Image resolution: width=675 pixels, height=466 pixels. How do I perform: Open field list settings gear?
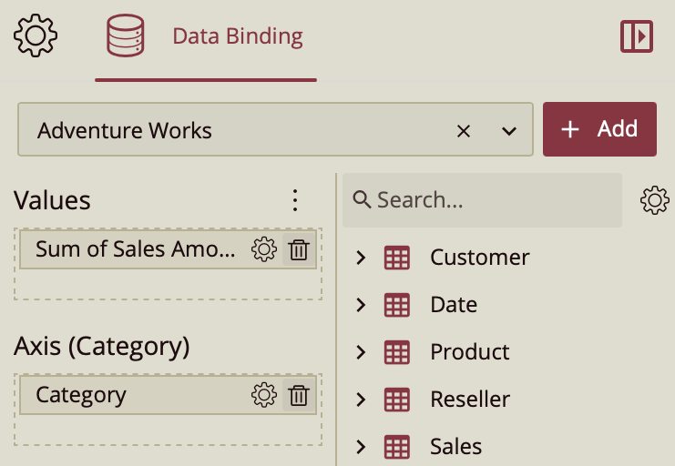coord(655,200)
